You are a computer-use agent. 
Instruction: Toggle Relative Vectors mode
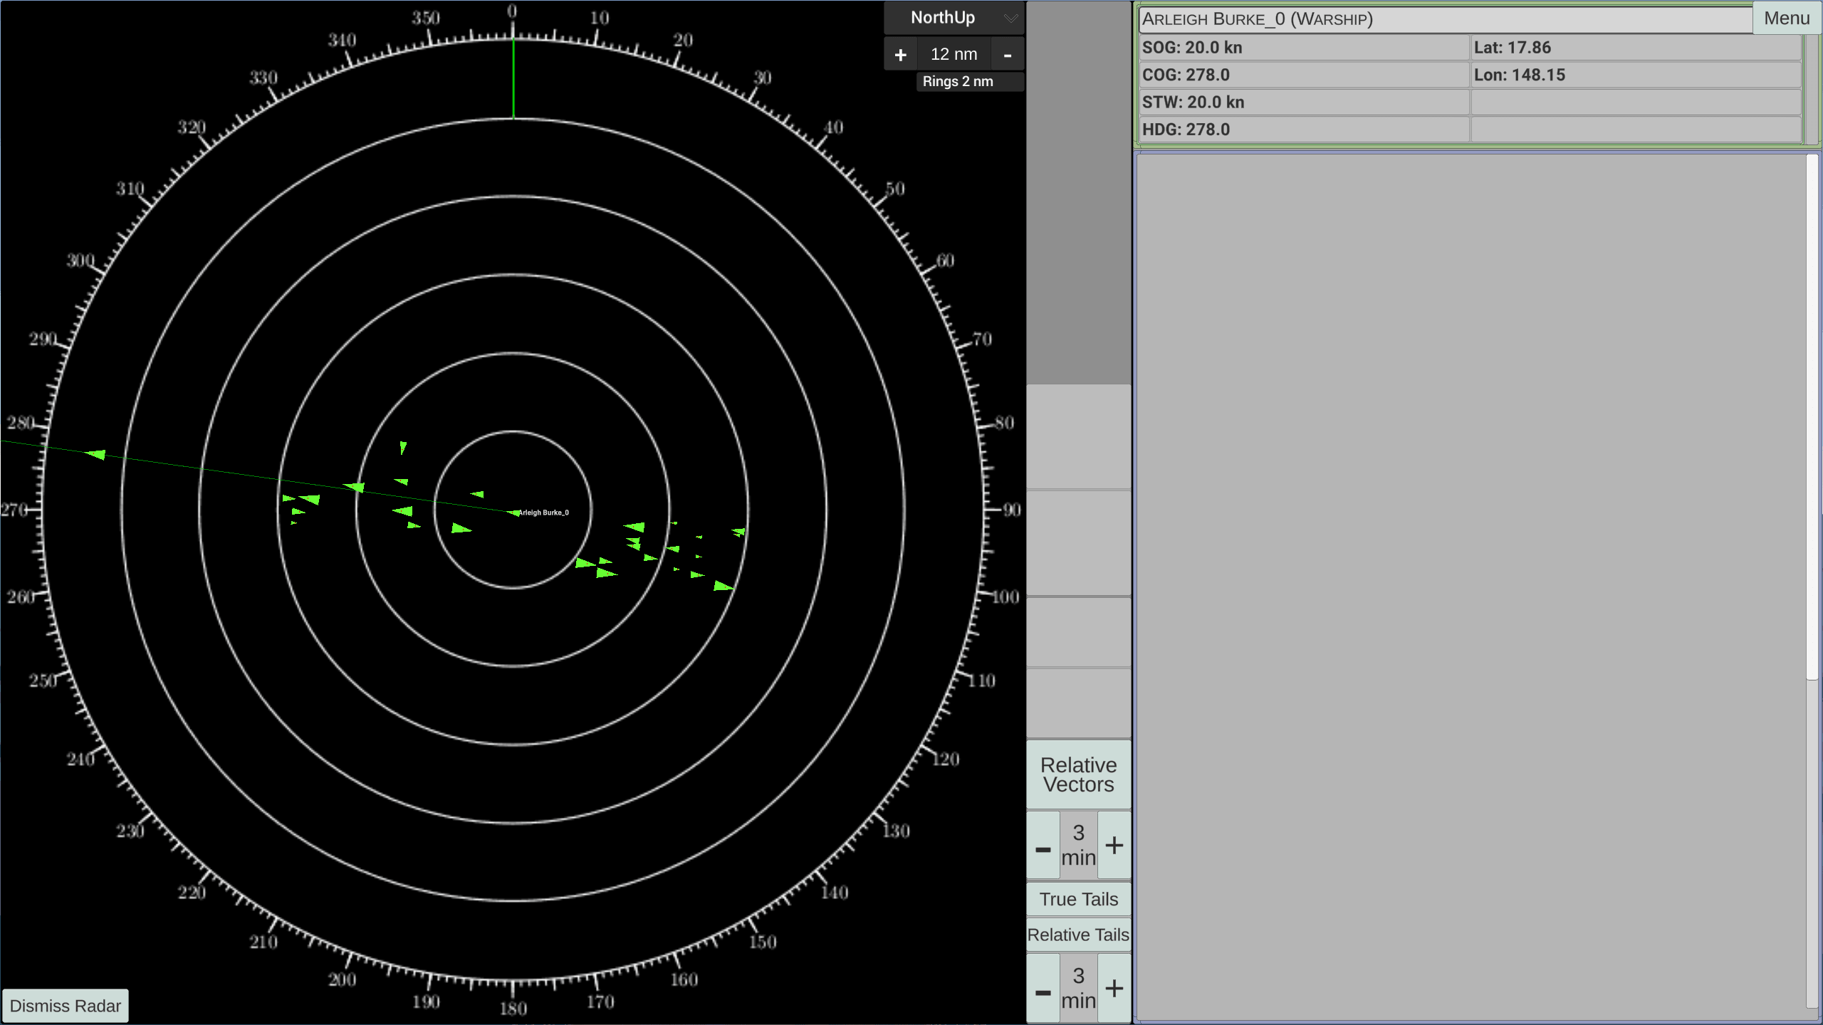(x=1079, y=774)
